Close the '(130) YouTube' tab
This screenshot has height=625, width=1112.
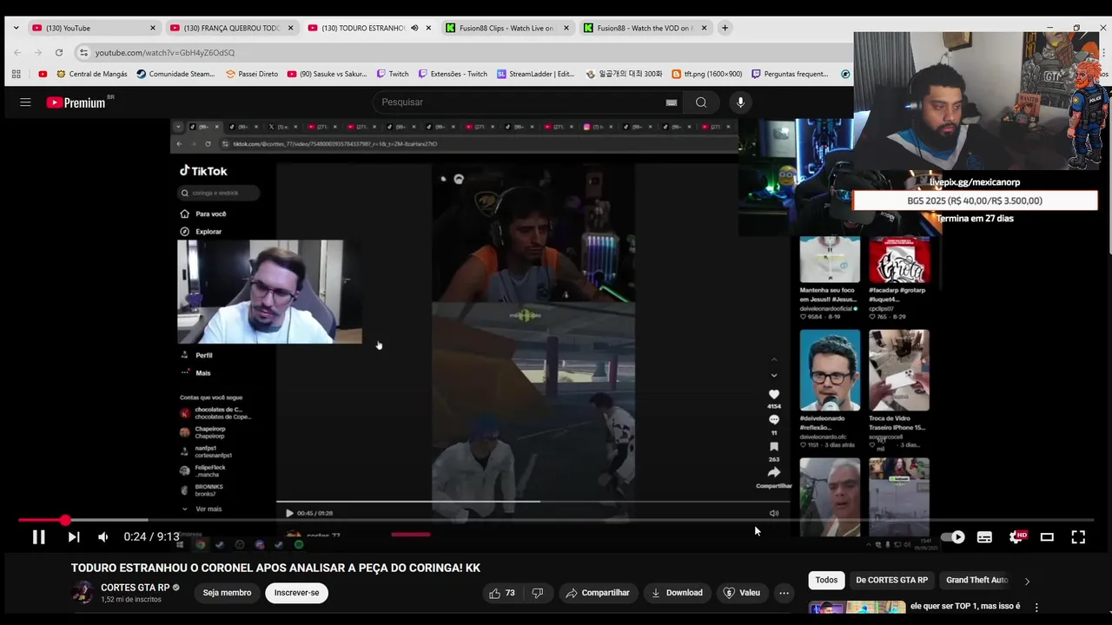click(x=153, y=28)
